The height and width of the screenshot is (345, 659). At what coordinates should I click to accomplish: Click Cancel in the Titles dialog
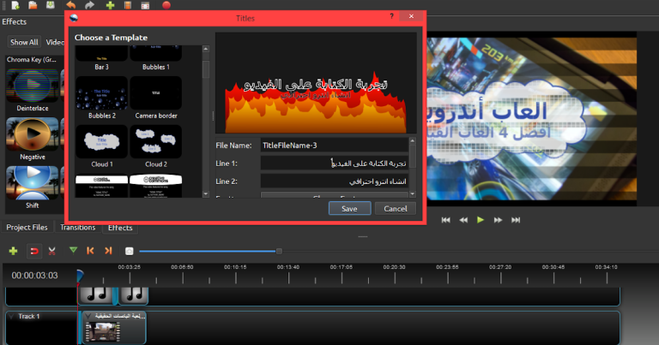click(395, 208)
